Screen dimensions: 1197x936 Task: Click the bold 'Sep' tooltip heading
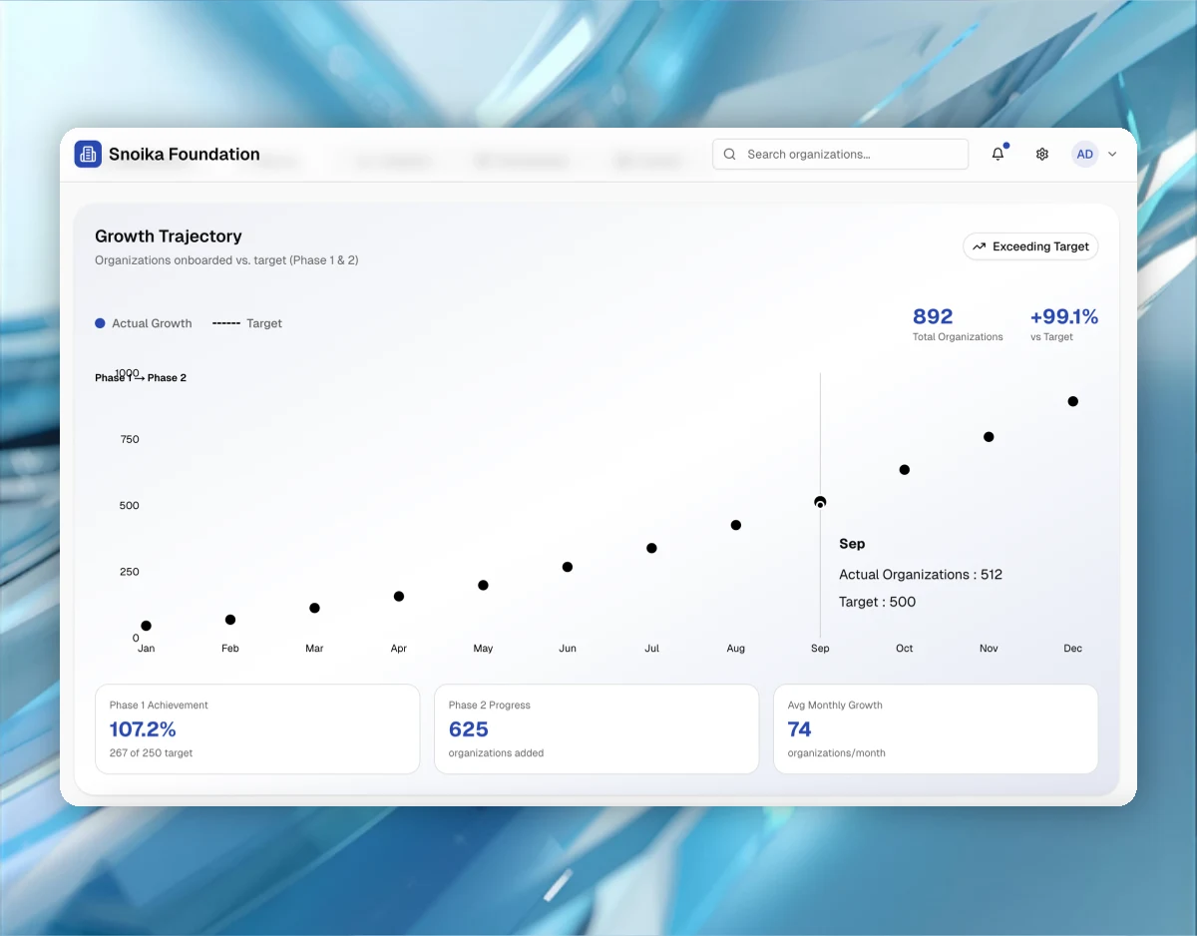point(852,544)
